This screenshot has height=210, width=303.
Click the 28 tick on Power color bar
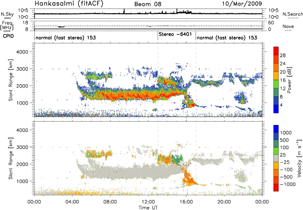pyautogui.click(x=283, y=55)
